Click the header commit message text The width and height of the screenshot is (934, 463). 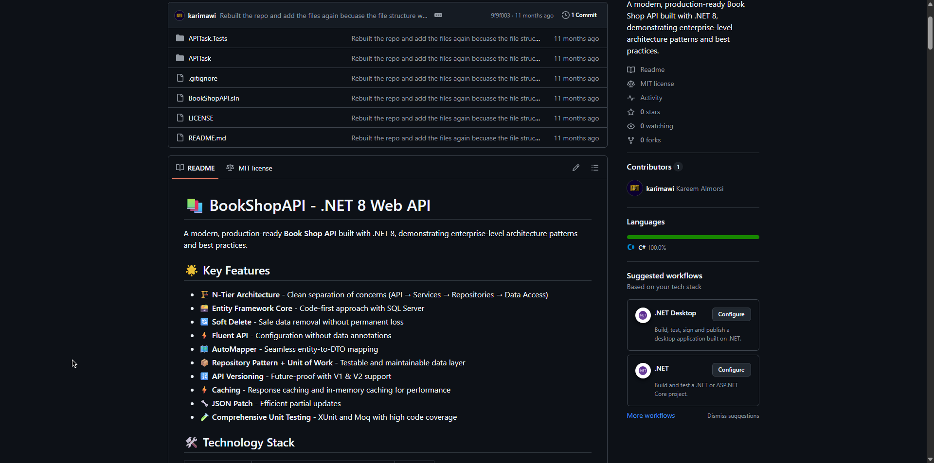click(323, 16)
